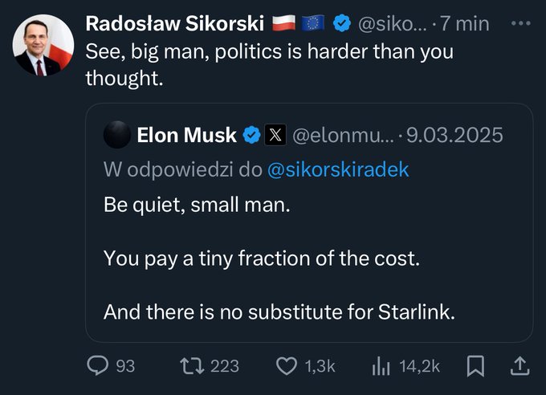Follow the @sikorskiradek mention link

[x=338, y=169]
